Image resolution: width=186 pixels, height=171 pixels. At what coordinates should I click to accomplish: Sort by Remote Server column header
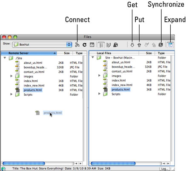(29, 53)
